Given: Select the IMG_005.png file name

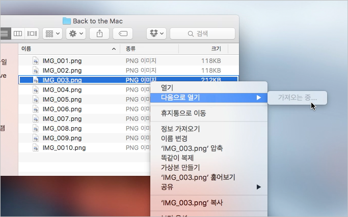Looking at the screenshot, I should (x=62, y=100).
